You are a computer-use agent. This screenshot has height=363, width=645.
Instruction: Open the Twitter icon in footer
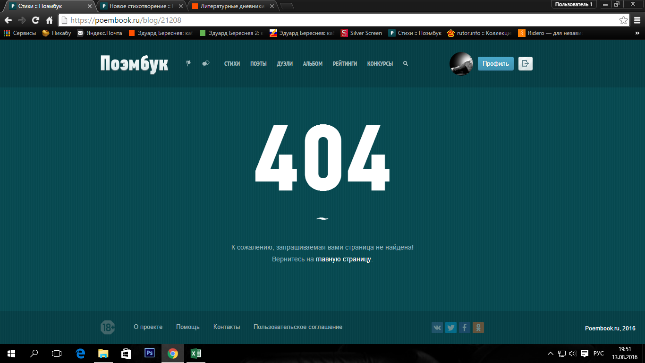(x=451, y=328)
